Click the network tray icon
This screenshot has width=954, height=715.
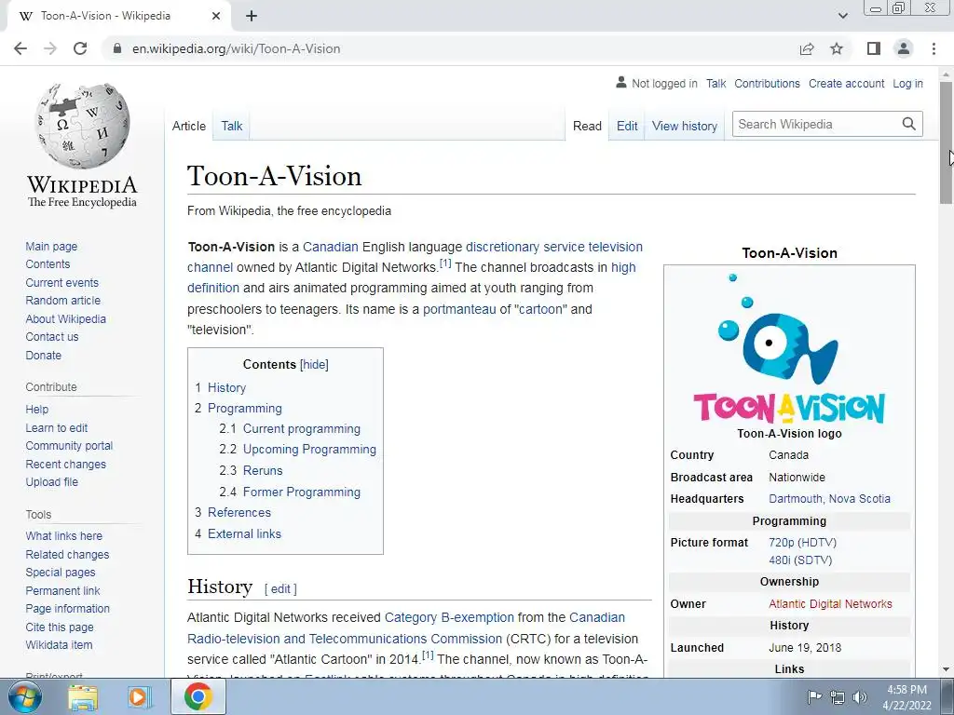pyautogui.click(x=838, y=697)
